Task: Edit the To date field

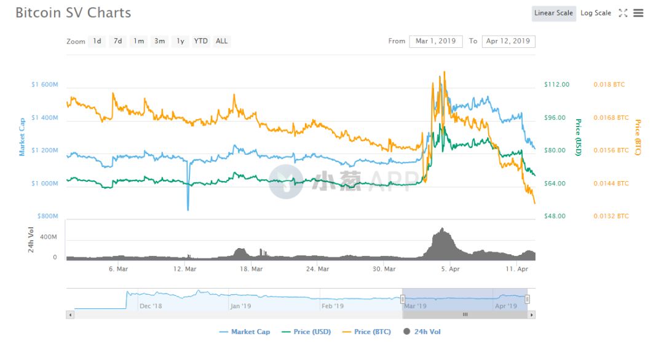Action: 508,41
